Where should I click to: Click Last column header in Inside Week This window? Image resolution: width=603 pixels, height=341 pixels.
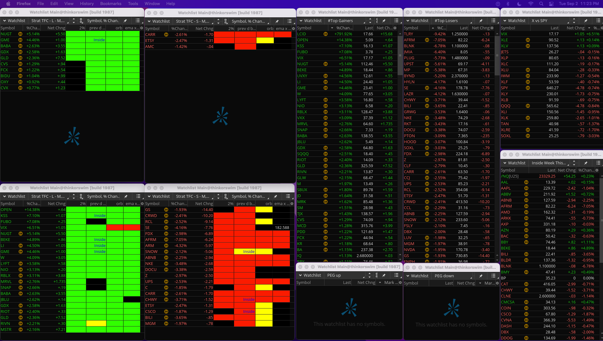pos(543,170)
